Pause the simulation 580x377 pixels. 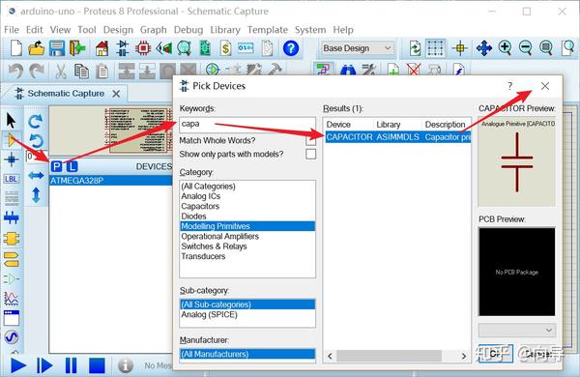(x=71, y=365)
